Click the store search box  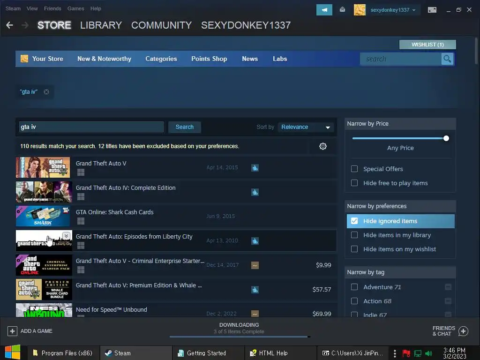[401, 59]
